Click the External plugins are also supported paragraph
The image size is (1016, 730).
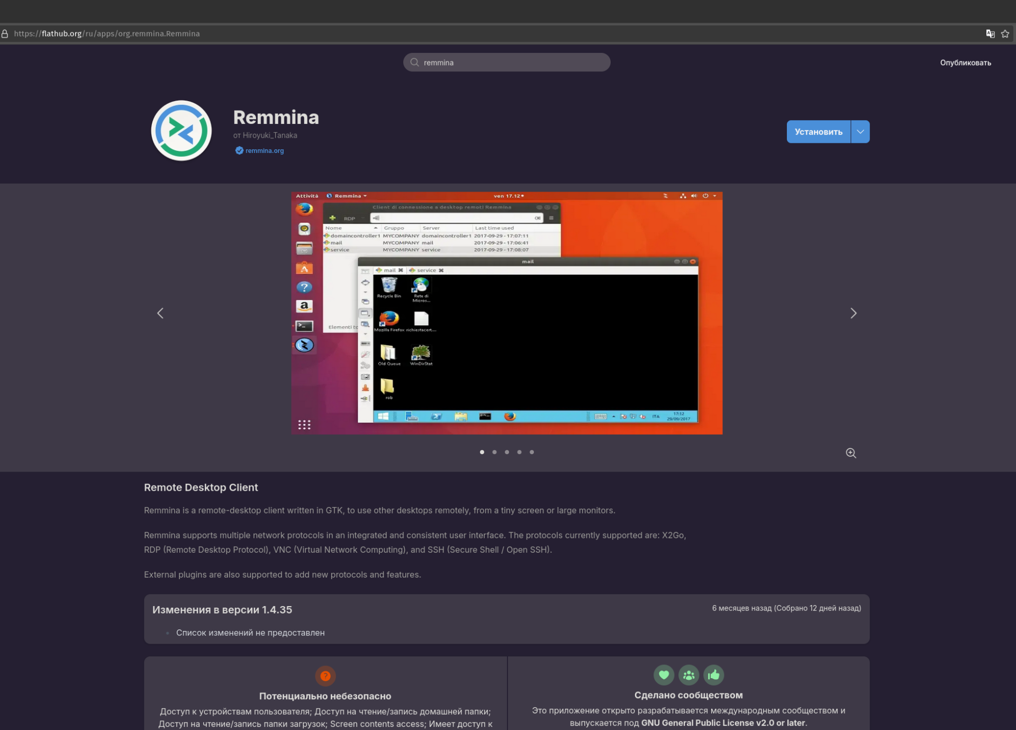click(x=283, y=575)
